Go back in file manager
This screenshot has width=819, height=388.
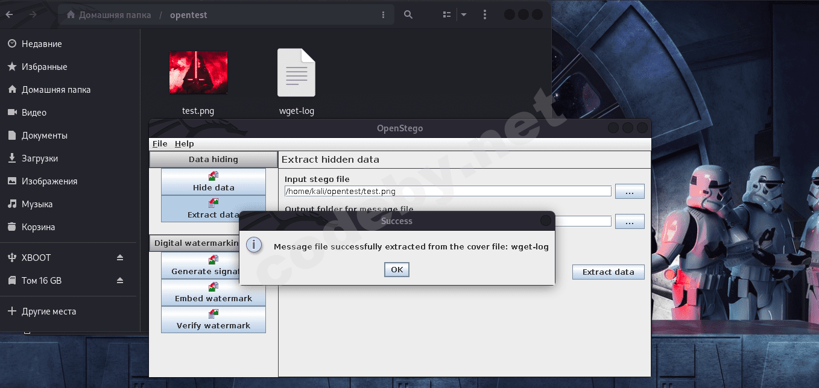tap(9, 14)
